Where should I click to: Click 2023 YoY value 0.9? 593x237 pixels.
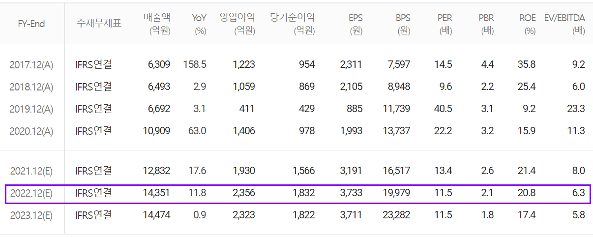click(200, 215)
